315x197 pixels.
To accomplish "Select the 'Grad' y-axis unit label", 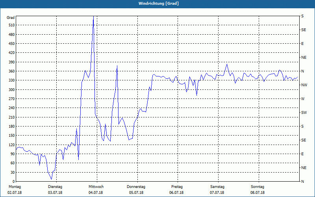I will pos(11,18).
